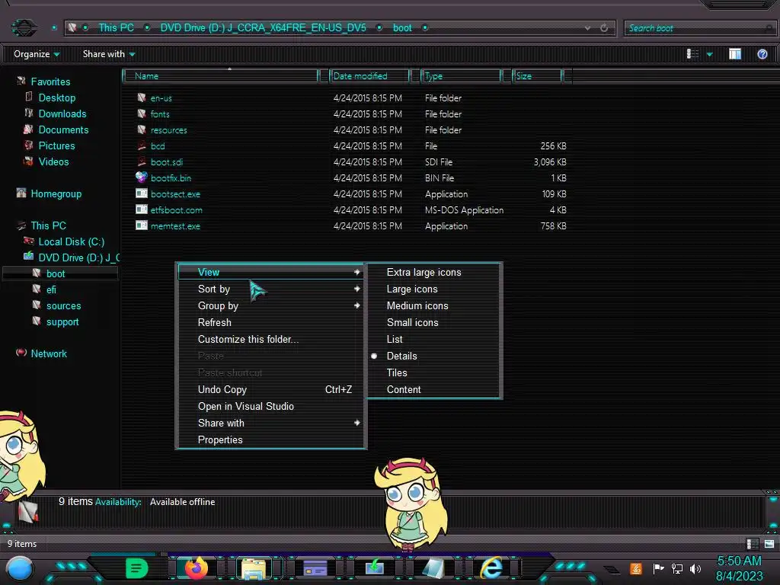
Task: Click the help question mark icon
Action: tap(762, 54)
